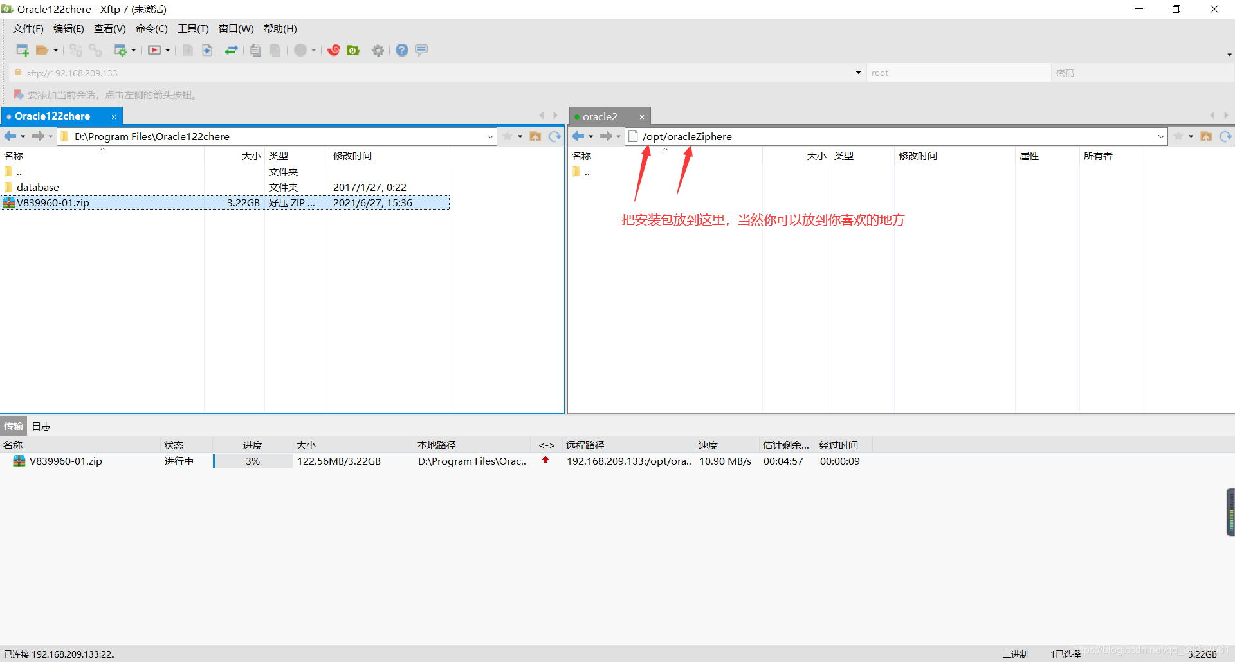
Task: Select the database folder in local pane
Action: coord(225,187)
